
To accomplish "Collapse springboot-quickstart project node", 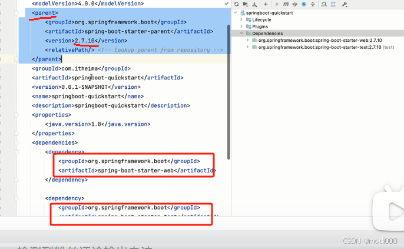I will [x=236, y=12].
